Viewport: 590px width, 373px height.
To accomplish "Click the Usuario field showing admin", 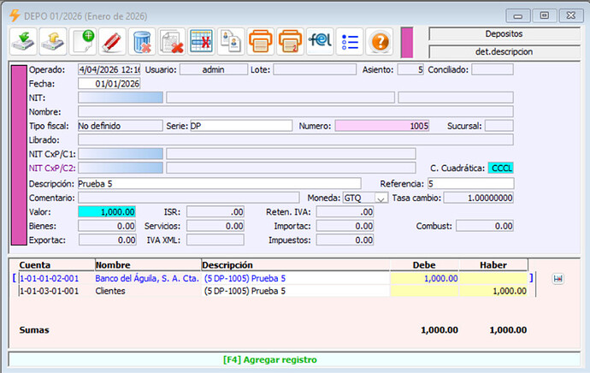I will [x=214, y=69].
